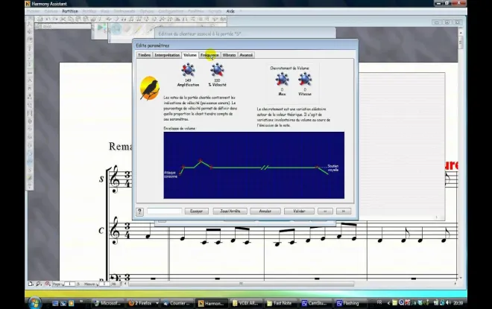
Task: Click the Soutien voyelle point on the envelope
Action: pos(317,168)
